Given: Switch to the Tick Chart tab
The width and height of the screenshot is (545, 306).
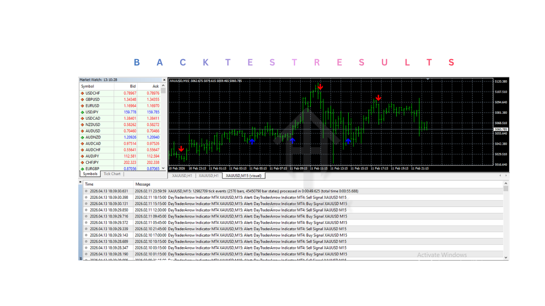Looking at the screenshot, I should (x=112, y=174).
